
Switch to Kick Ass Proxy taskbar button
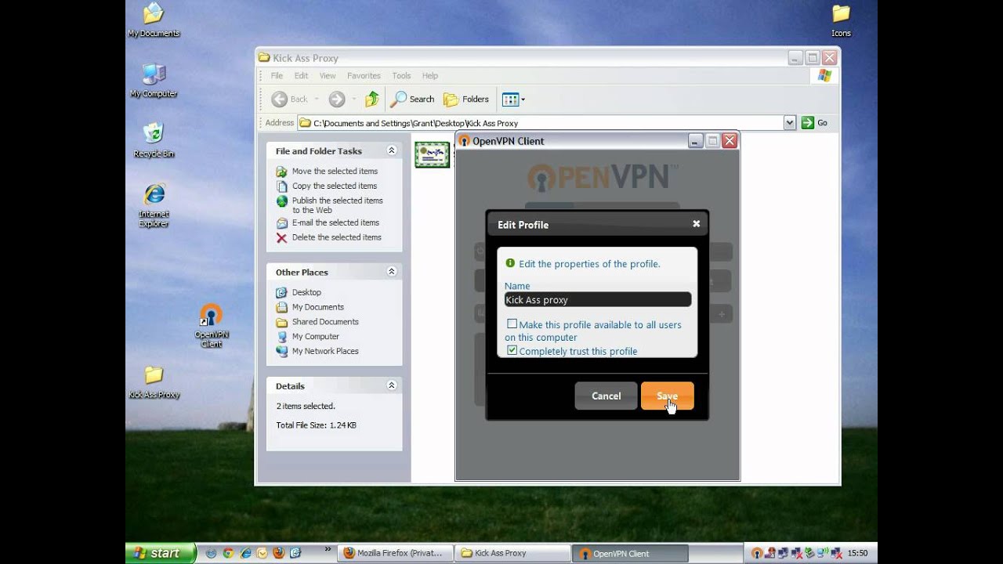512,553
